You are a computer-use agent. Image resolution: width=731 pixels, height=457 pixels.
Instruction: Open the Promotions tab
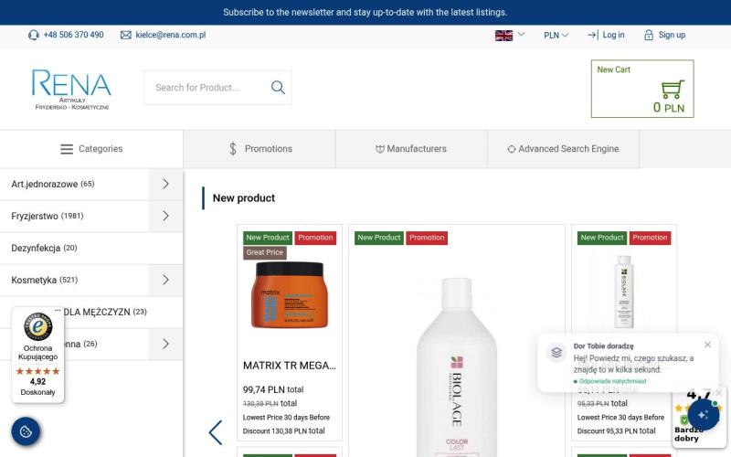260,149
